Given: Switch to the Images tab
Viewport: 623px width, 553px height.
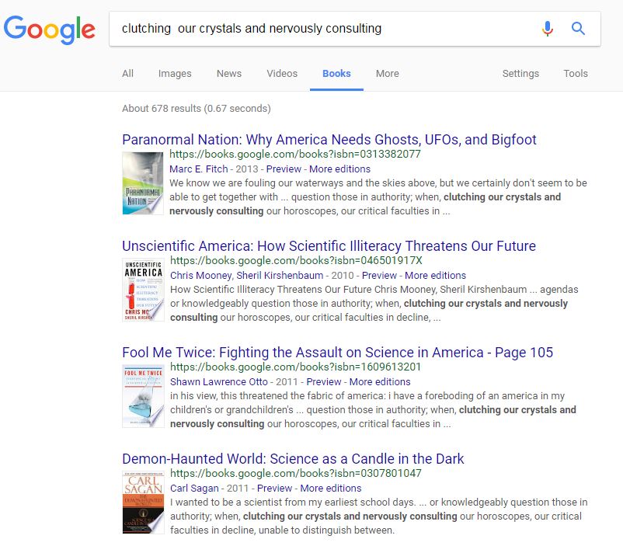Looking at the screenshot, I should click(175, 74).
